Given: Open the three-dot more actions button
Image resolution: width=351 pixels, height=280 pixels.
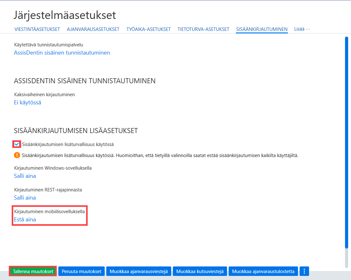Looking at the screenshot, I should (x=304, y=271).
